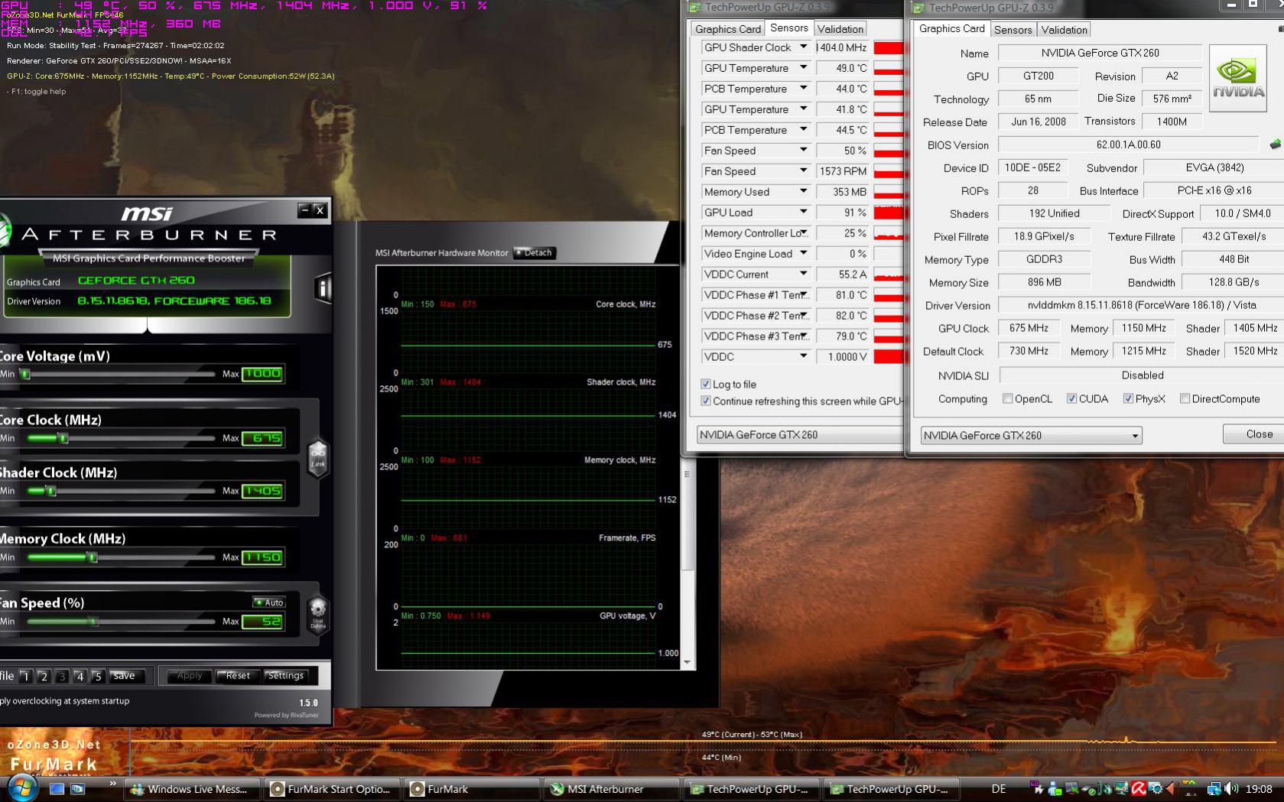Open the GTX 260 card selector in Graphics Card window

point(1031,435)
